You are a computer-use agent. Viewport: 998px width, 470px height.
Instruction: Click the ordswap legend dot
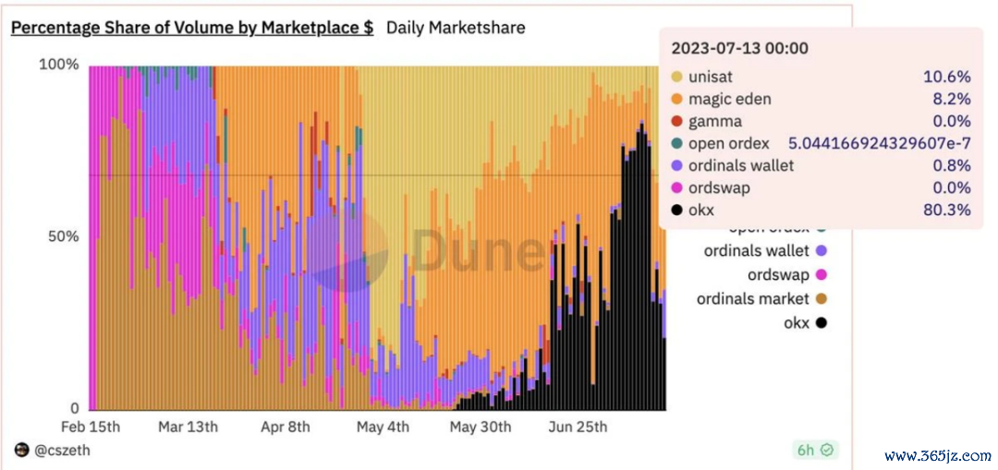(822, 275)
